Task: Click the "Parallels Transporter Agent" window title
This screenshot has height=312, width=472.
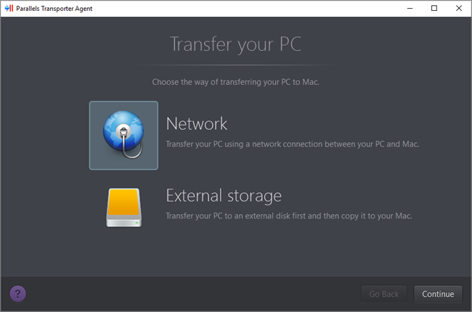Action: click(54, 8)
